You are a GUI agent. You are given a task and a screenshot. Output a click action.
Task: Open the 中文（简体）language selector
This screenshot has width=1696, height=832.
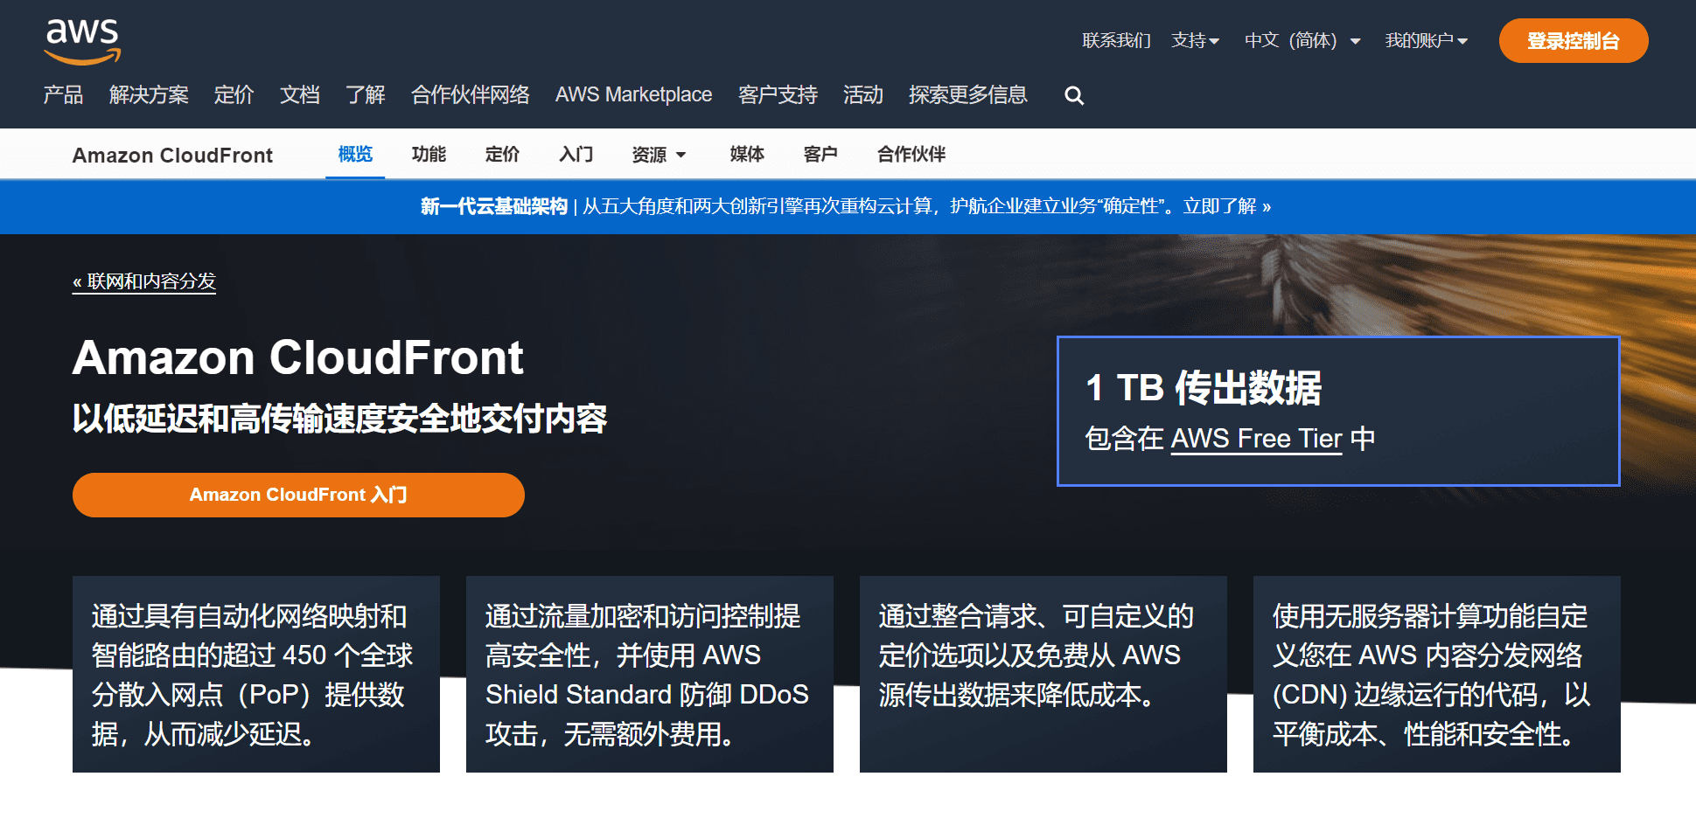point(1301,40)
